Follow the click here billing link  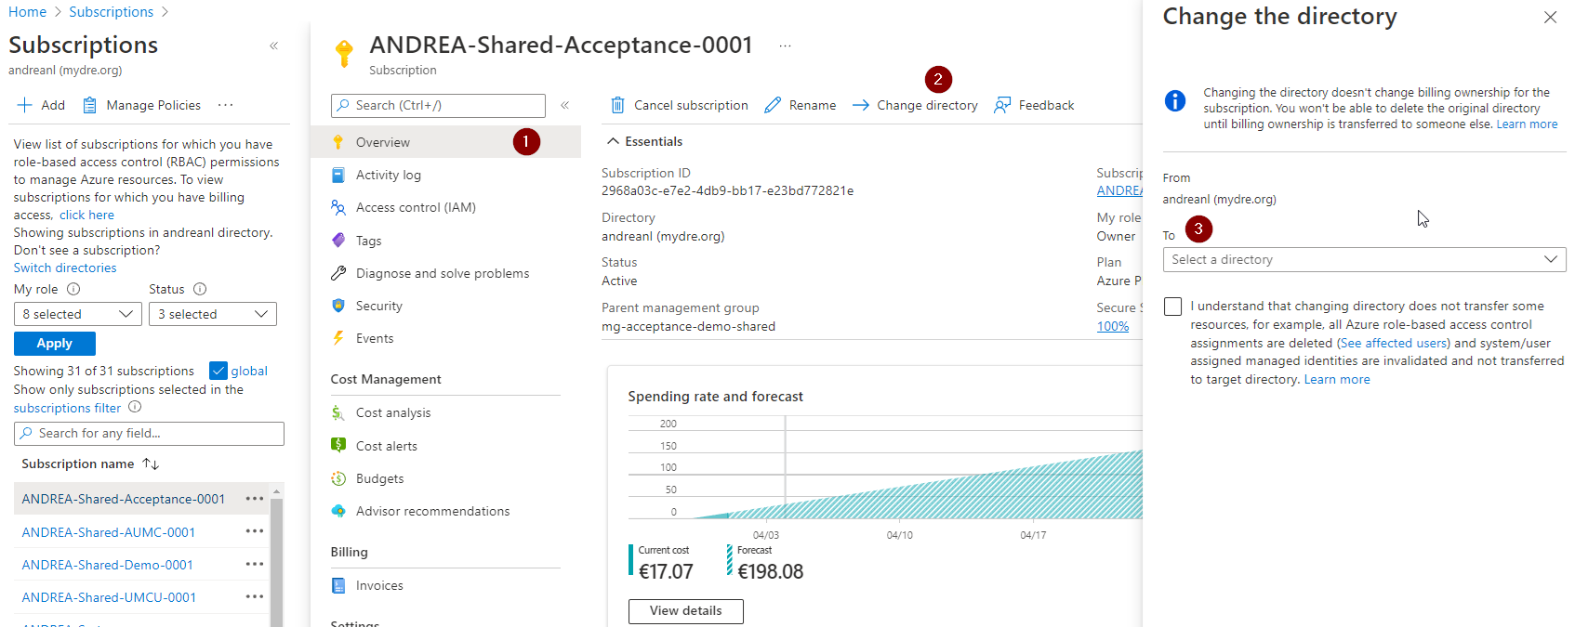(87, 215)
